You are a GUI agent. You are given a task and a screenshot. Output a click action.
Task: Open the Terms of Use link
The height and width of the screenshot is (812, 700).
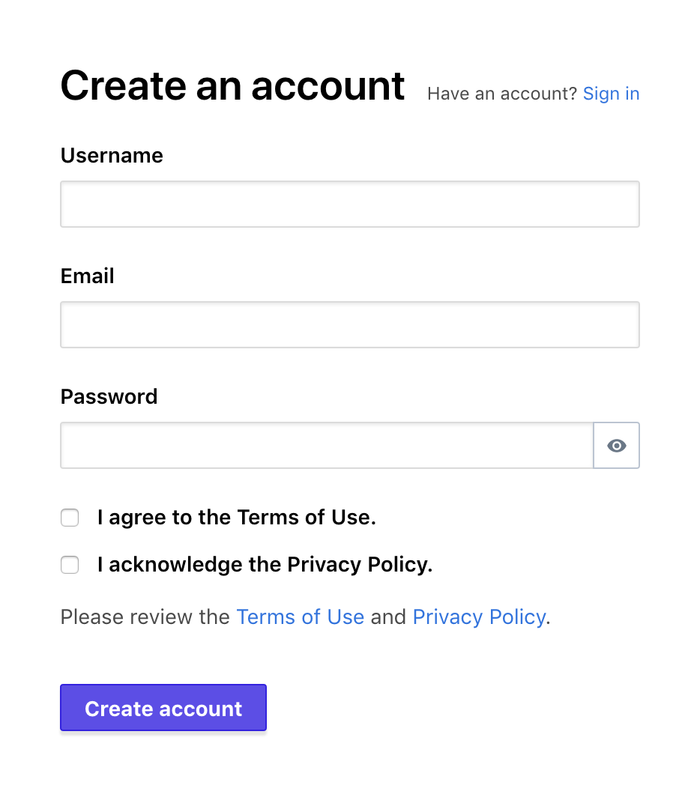pyautogui.click(x=300, y=617)
